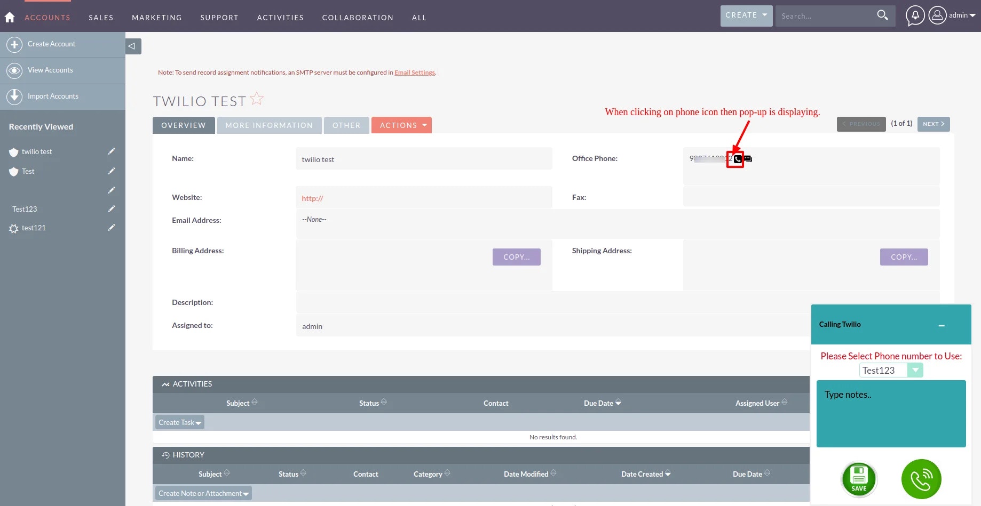Viewport: 981px width, 506px height.
Task: Click the Email Settings link
Action: [415, 73]
